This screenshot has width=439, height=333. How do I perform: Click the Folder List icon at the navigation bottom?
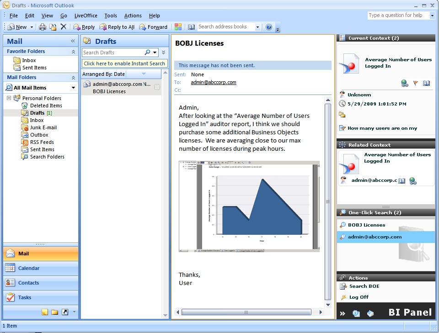54,312
